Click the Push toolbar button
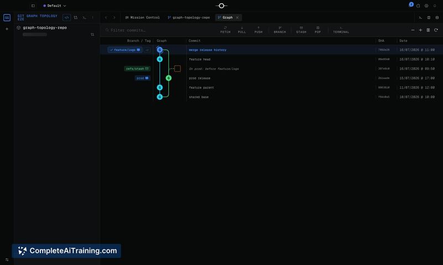The height and width of the screenshot is (265, 443). coord(258,30)
